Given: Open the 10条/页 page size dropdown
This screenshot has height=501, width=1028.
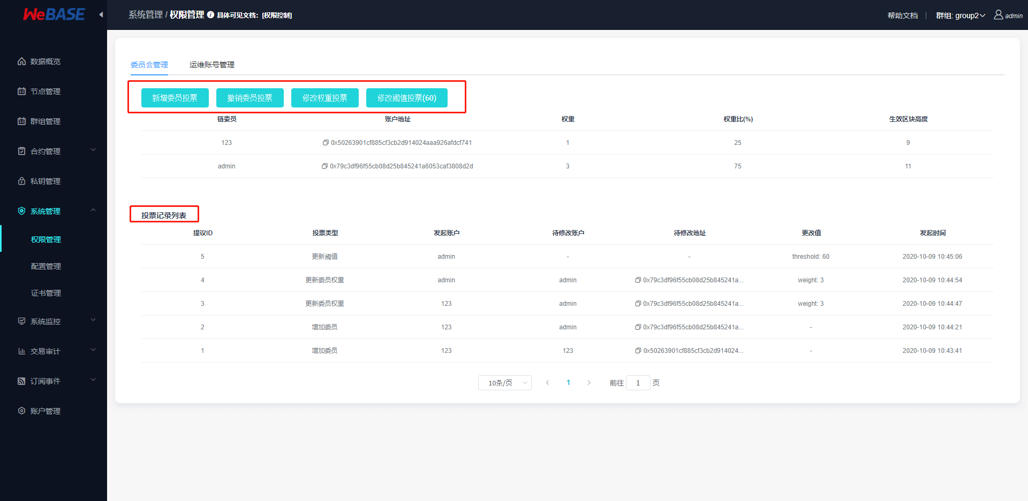Looking at the screenshot, I should 504,383.
